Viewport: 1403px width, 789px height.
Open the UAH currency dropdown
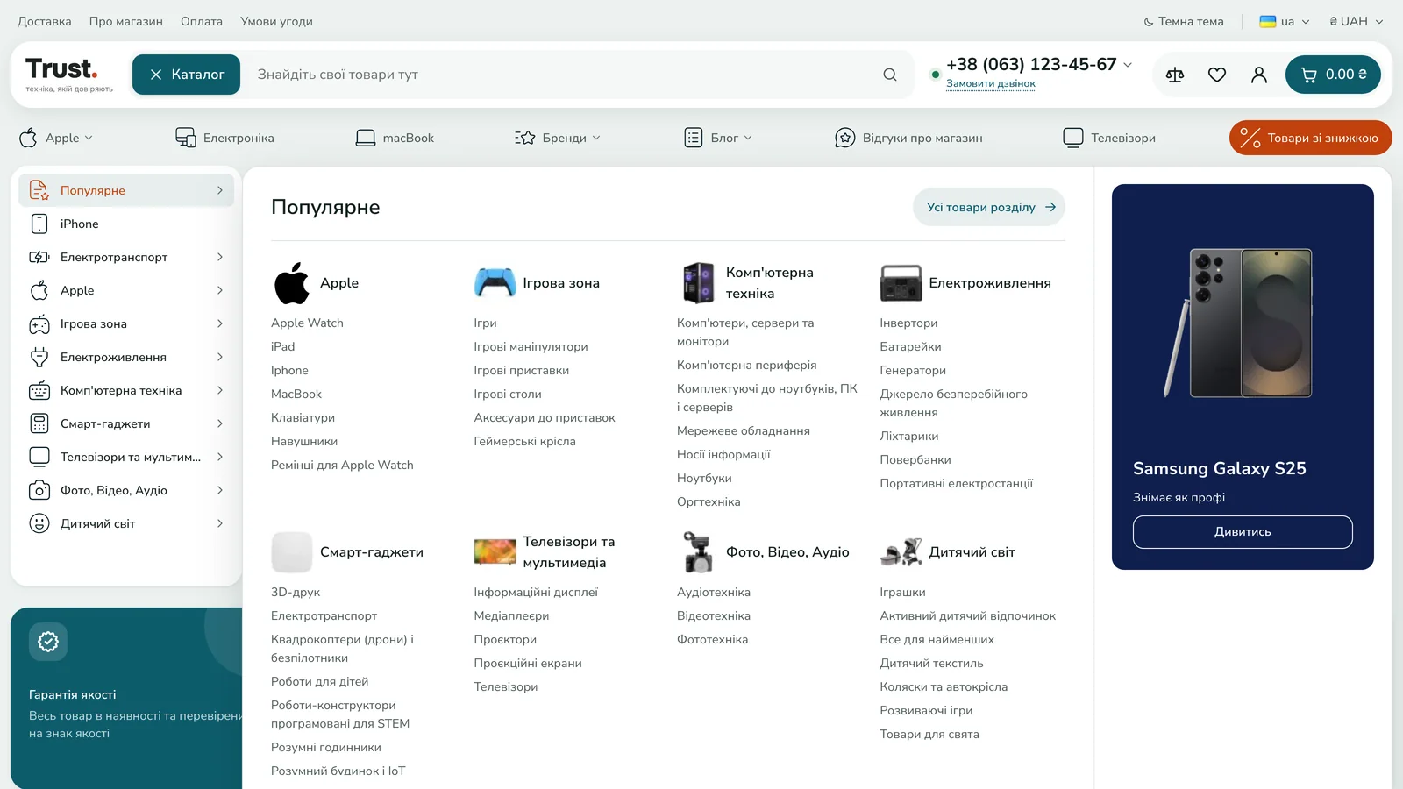[x=1357, y=21]
